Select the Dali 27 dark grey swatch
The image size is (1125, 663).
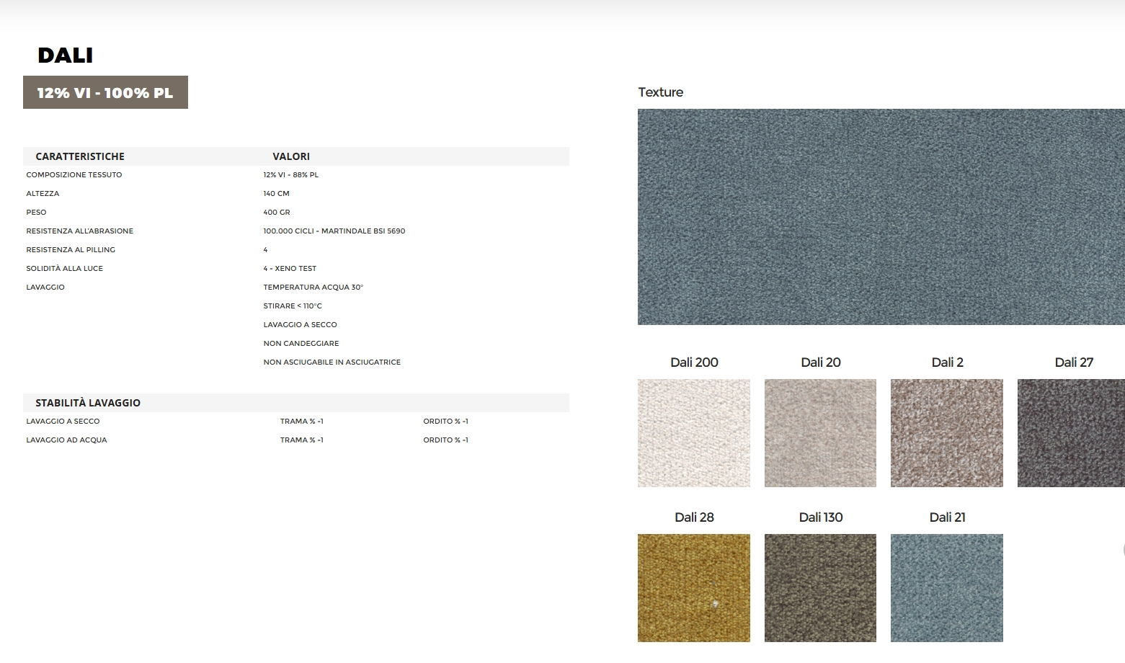pos(1071,433)
